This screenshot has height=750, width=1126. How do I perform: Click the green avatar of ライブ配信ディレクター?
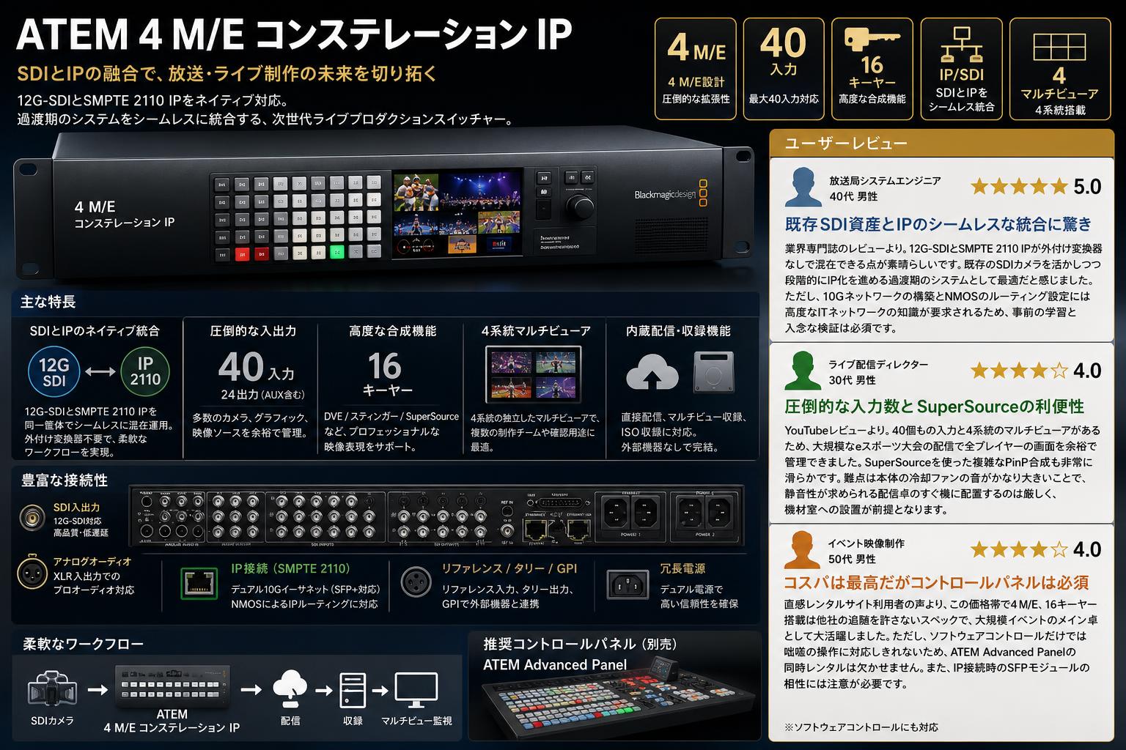(802, 370)
